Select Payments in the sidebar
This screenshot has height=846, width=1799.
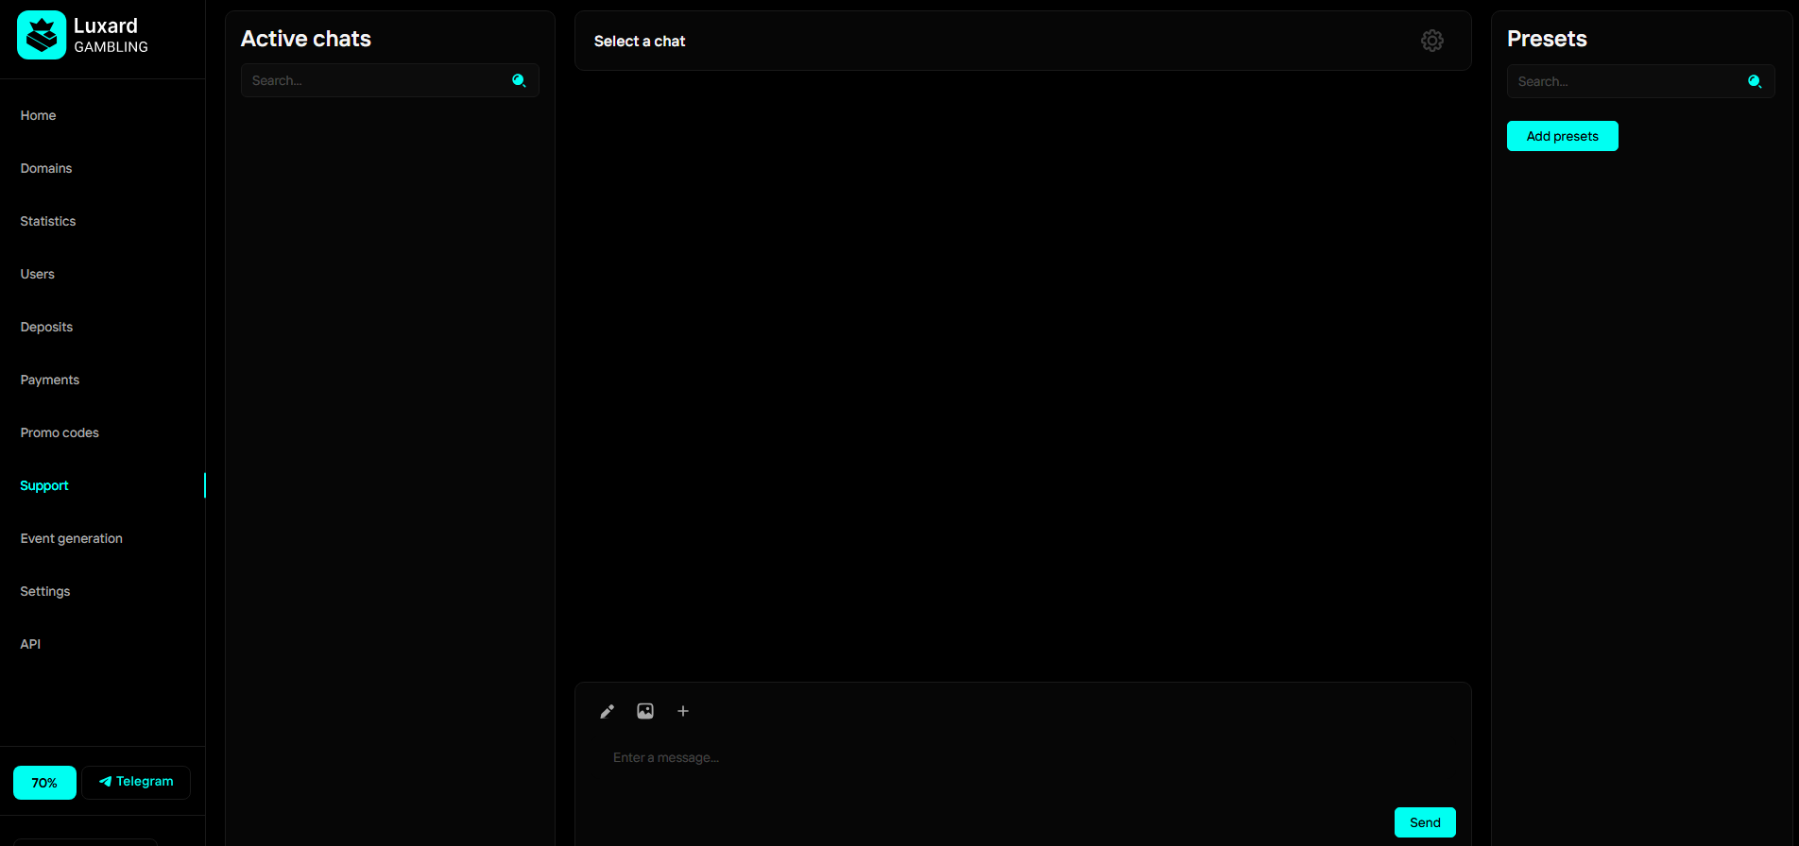(x=50, y=380)
